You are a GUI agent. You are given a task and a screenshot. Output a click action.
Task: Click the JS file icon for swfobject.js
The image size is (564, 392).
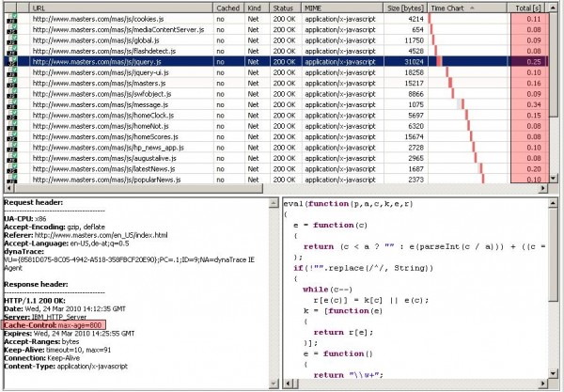(x=12, y=94)
